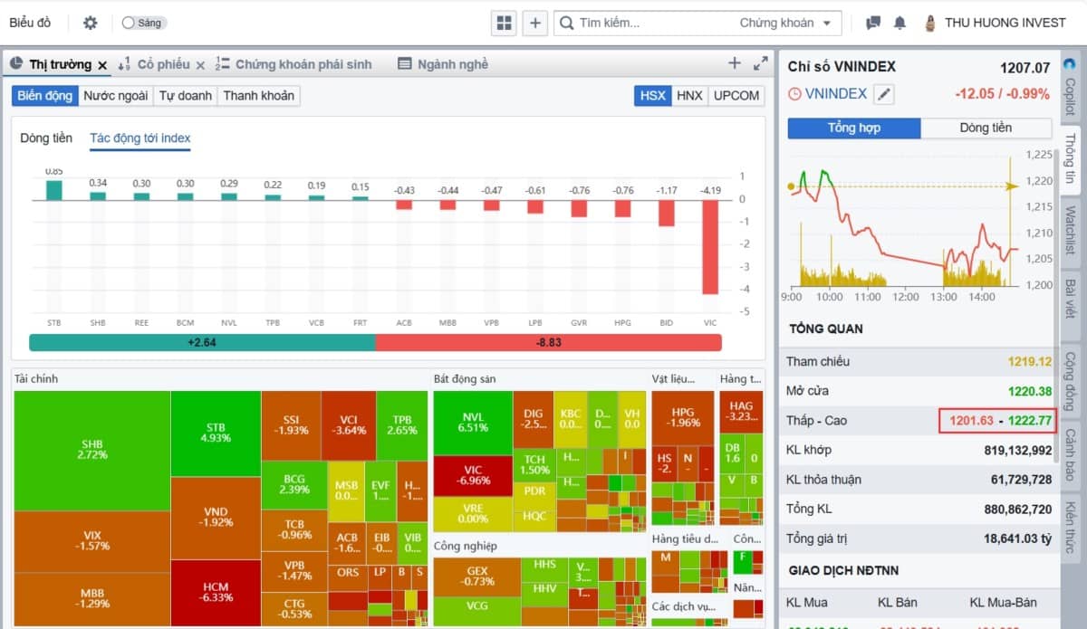Open the chat messages icon

(x=873, y=23)
